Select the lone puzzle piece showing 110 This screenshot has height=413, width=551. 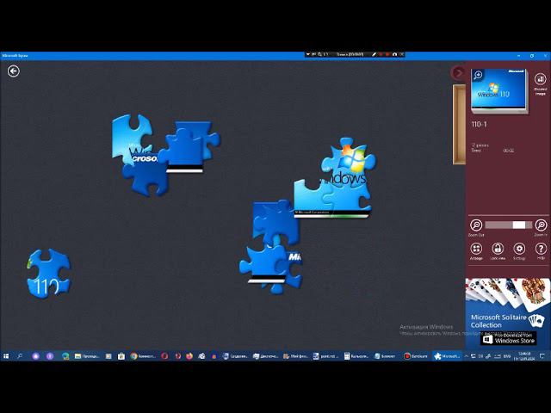click(48, 274)
